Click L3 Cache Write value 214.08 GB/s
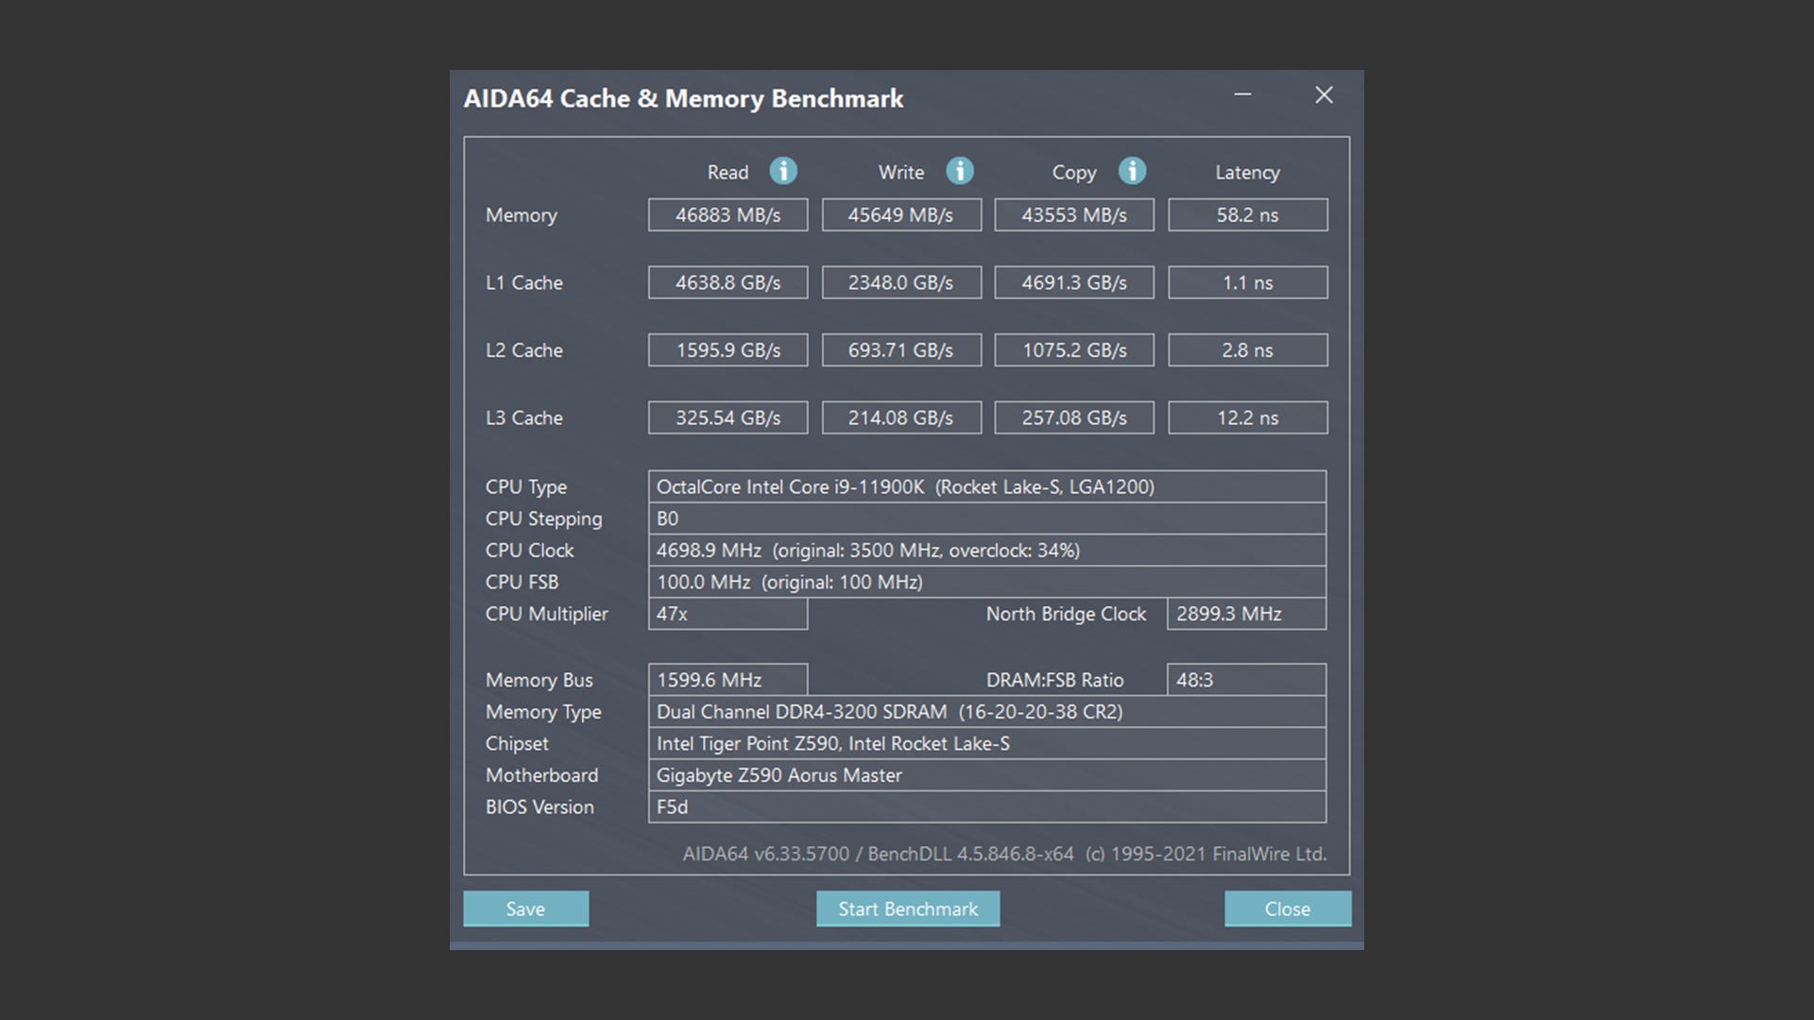 click(x=901, y=417)
